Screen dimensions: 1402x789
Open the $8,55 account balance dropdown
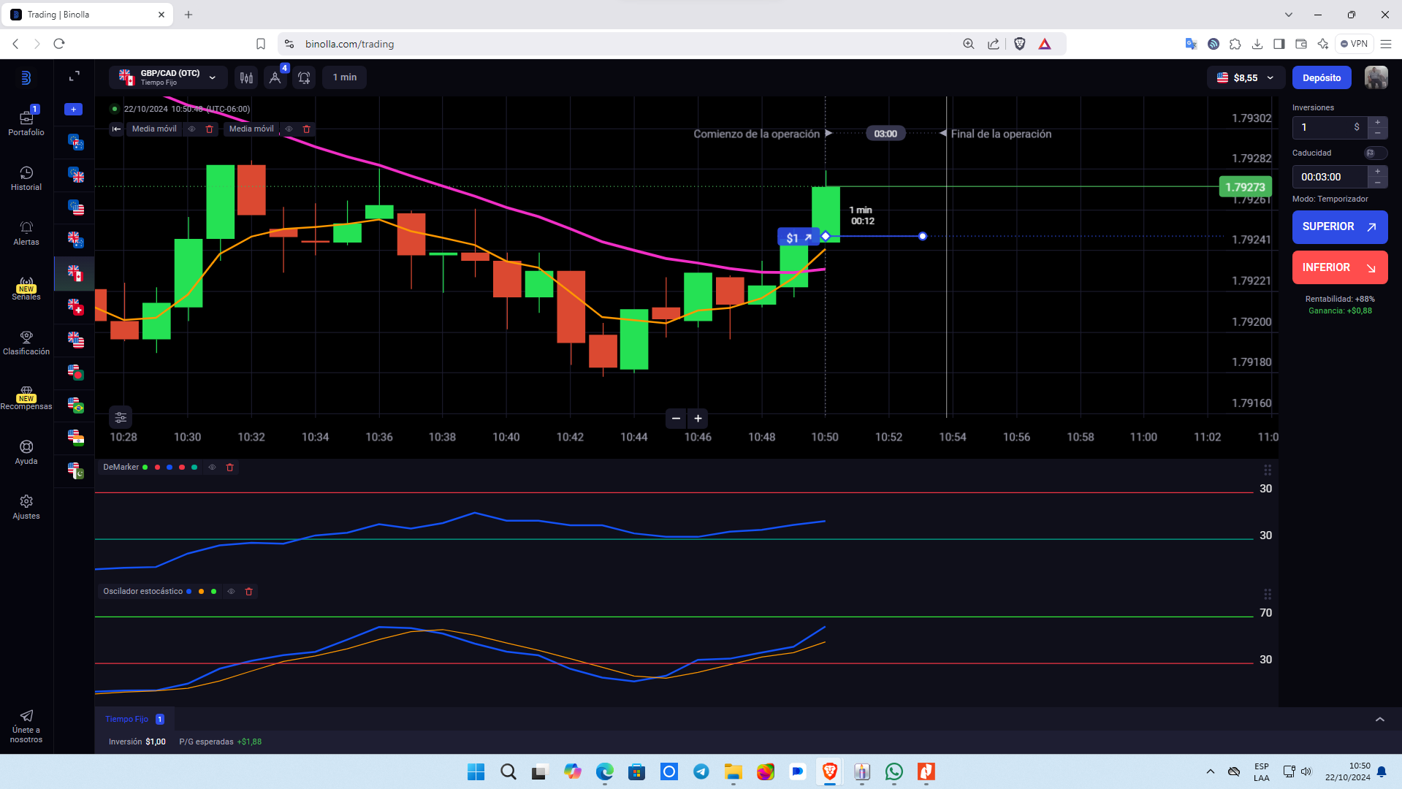[1245, 77]
